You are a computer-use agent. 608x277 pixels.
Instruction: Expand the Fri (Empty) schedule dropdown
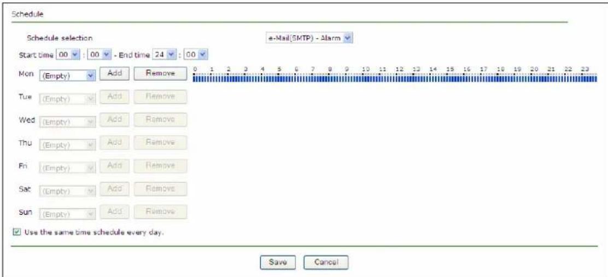pyautogui.click(x=67, y=168)
